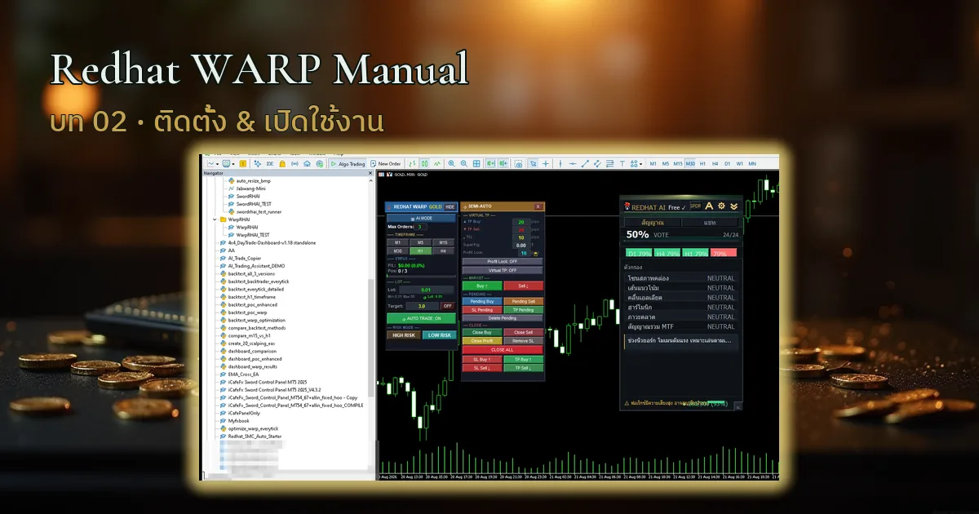Select M15 in WARP panel timeframe grid
The image size is (979, 514).
[x=443, y=242]
